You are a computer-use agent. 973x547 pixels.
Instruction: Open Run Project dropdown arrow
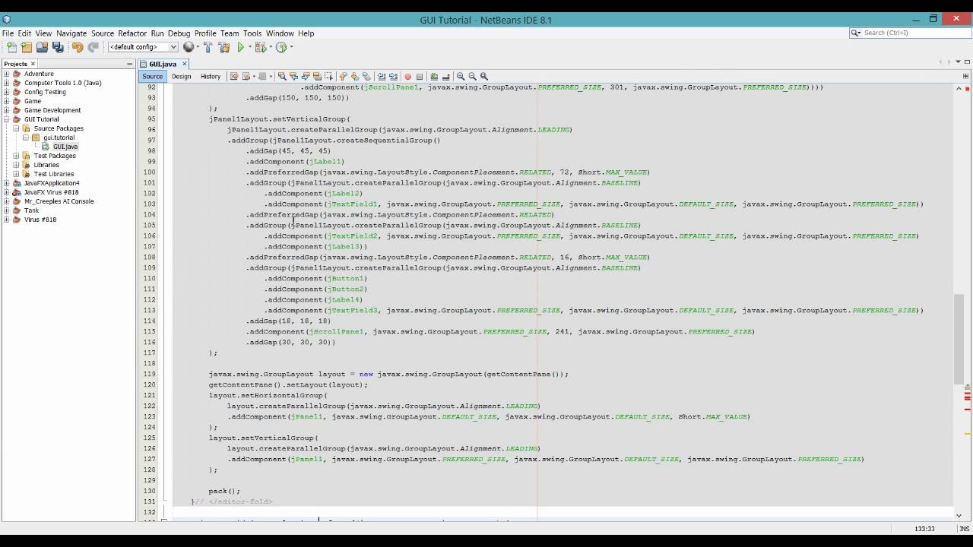[x=249, y=47]
